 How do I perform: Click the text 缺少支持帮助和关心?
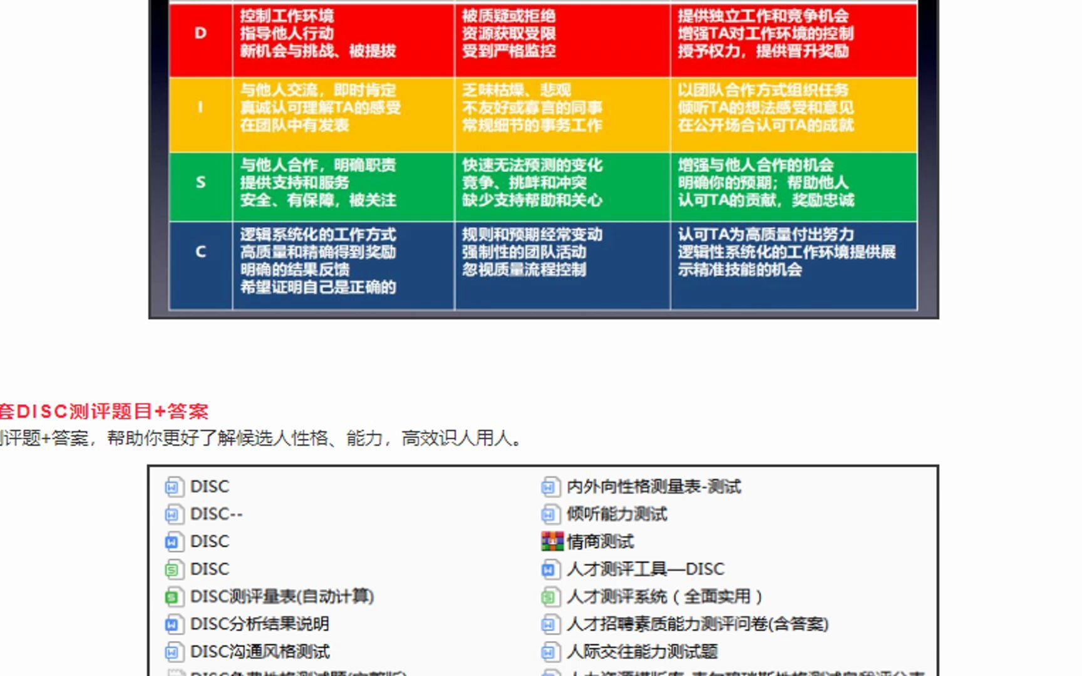(532, 200)
